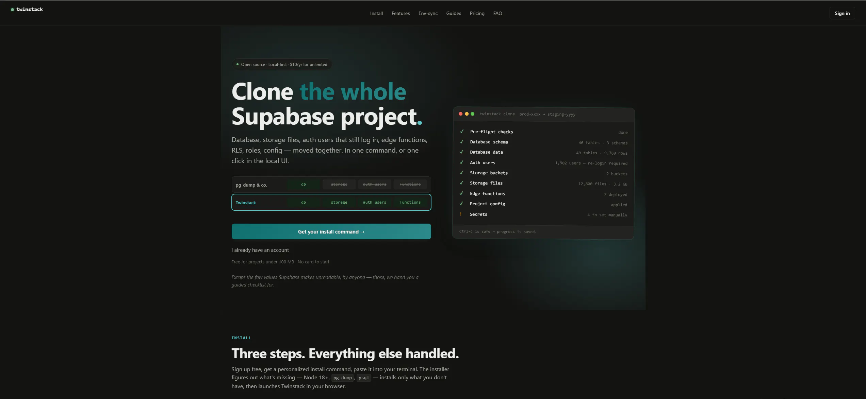Navigate to Guides in the header

pos(454,13)
